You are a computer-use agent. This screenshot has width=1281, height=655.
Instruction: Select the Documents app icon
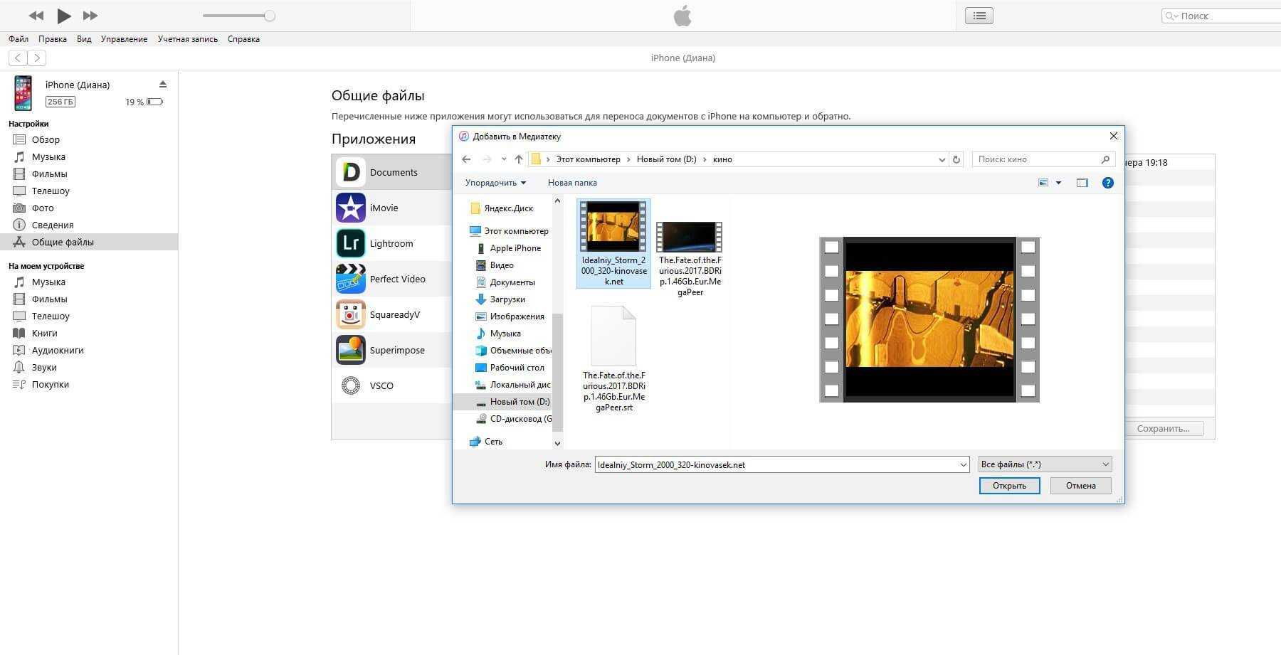tap(351, 172)
